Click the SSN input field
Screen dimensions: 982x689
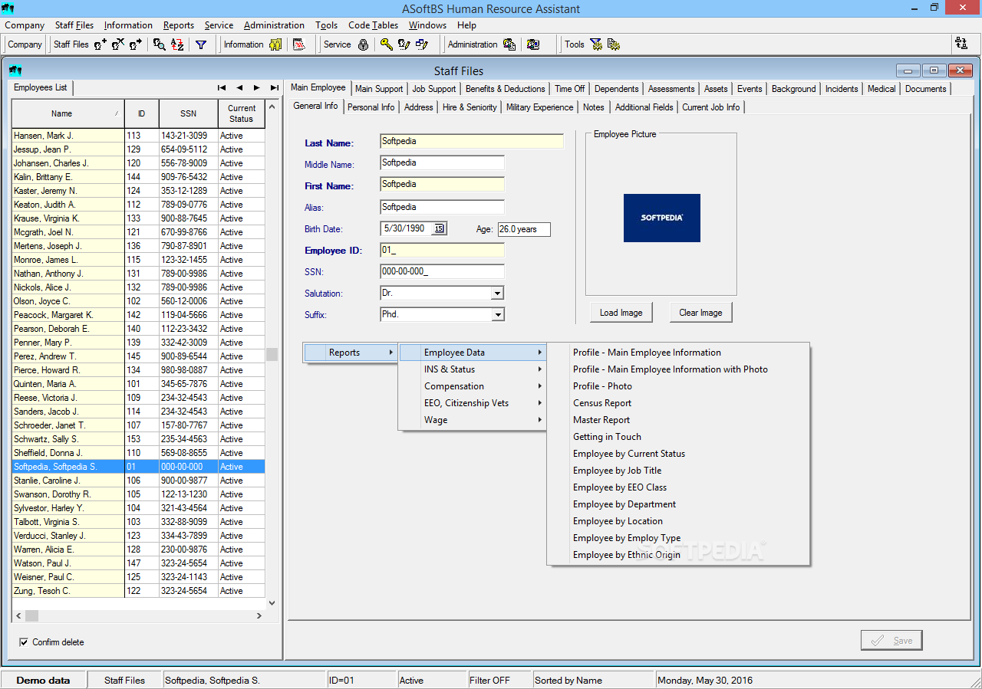click(x=443, y=272)
